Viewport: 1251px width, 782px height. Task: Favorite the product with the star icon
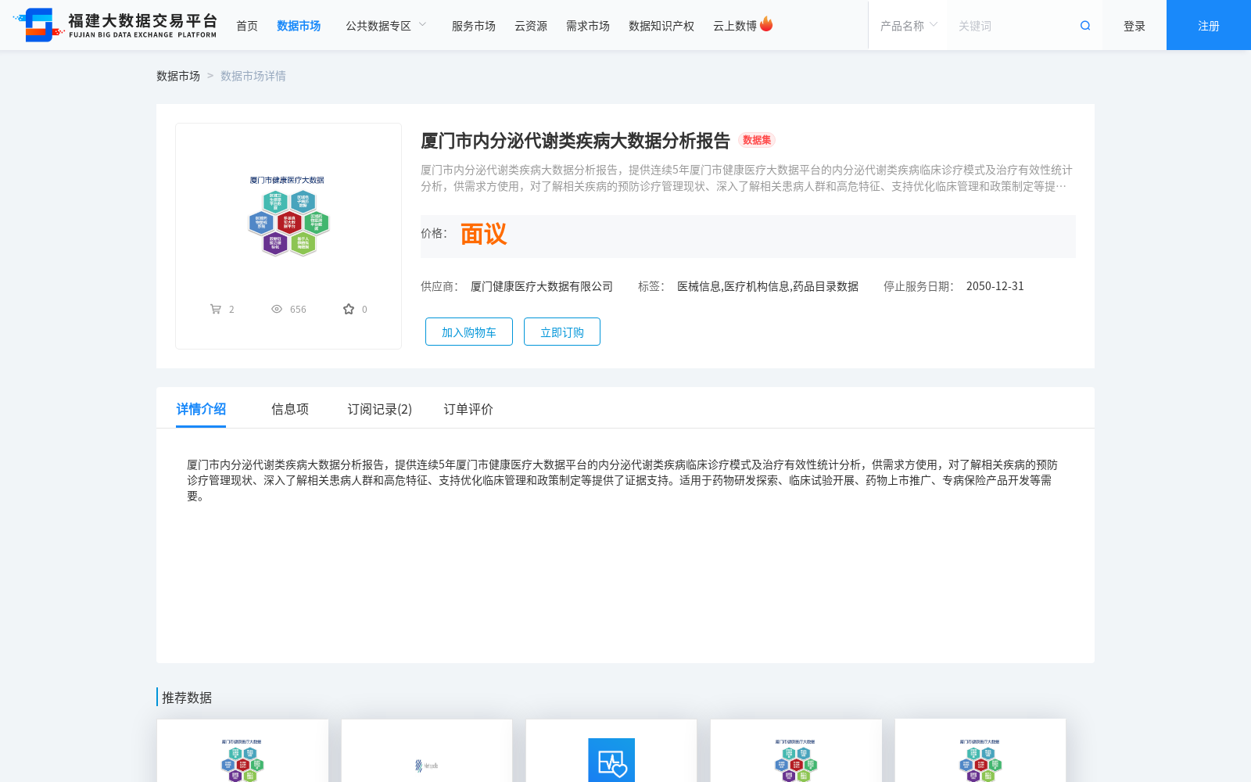point(349,309)
